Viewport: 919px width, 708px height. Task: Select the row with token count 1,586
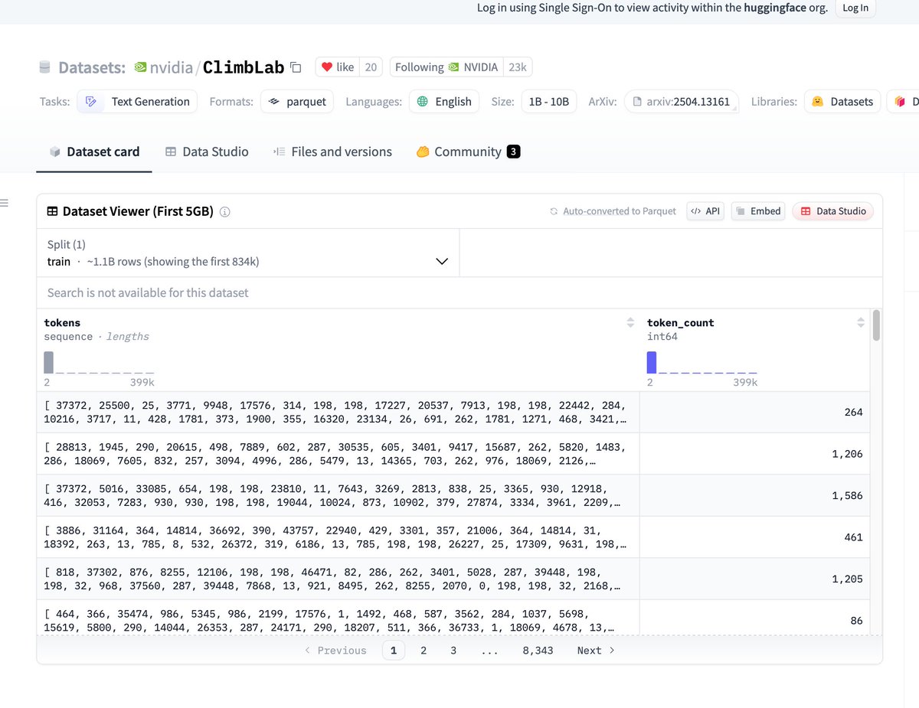coord(453,495)
